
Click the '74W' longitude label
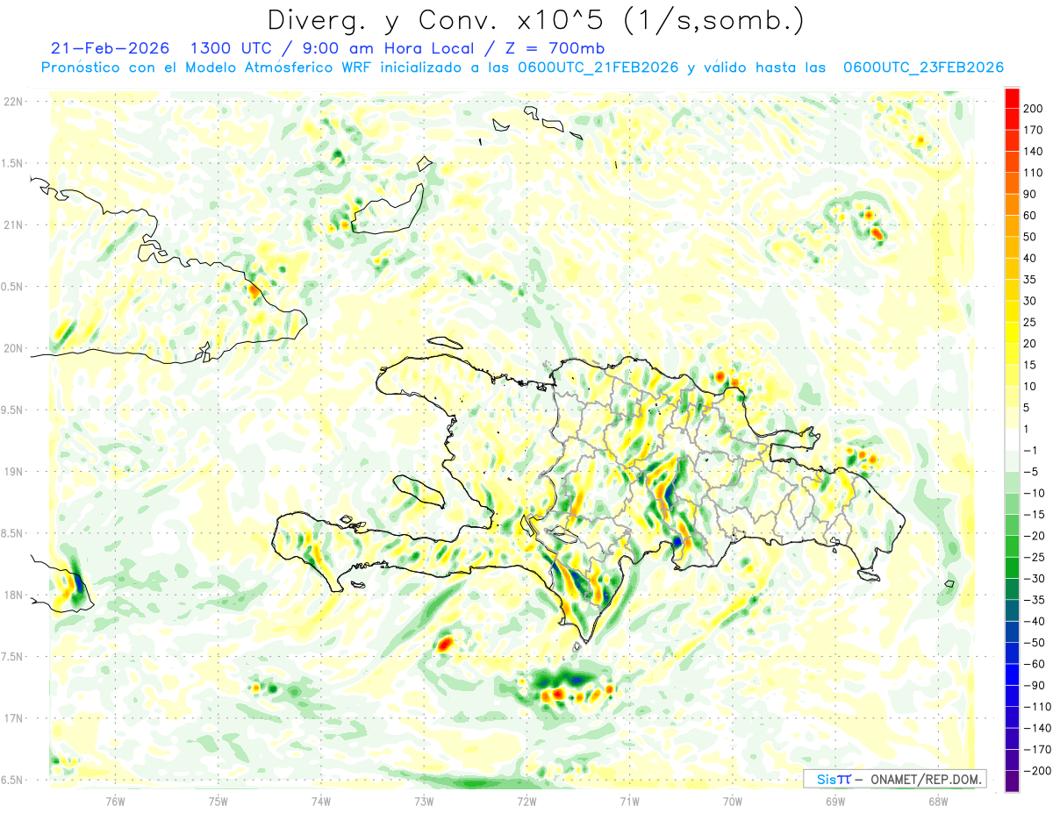[321, 801]
